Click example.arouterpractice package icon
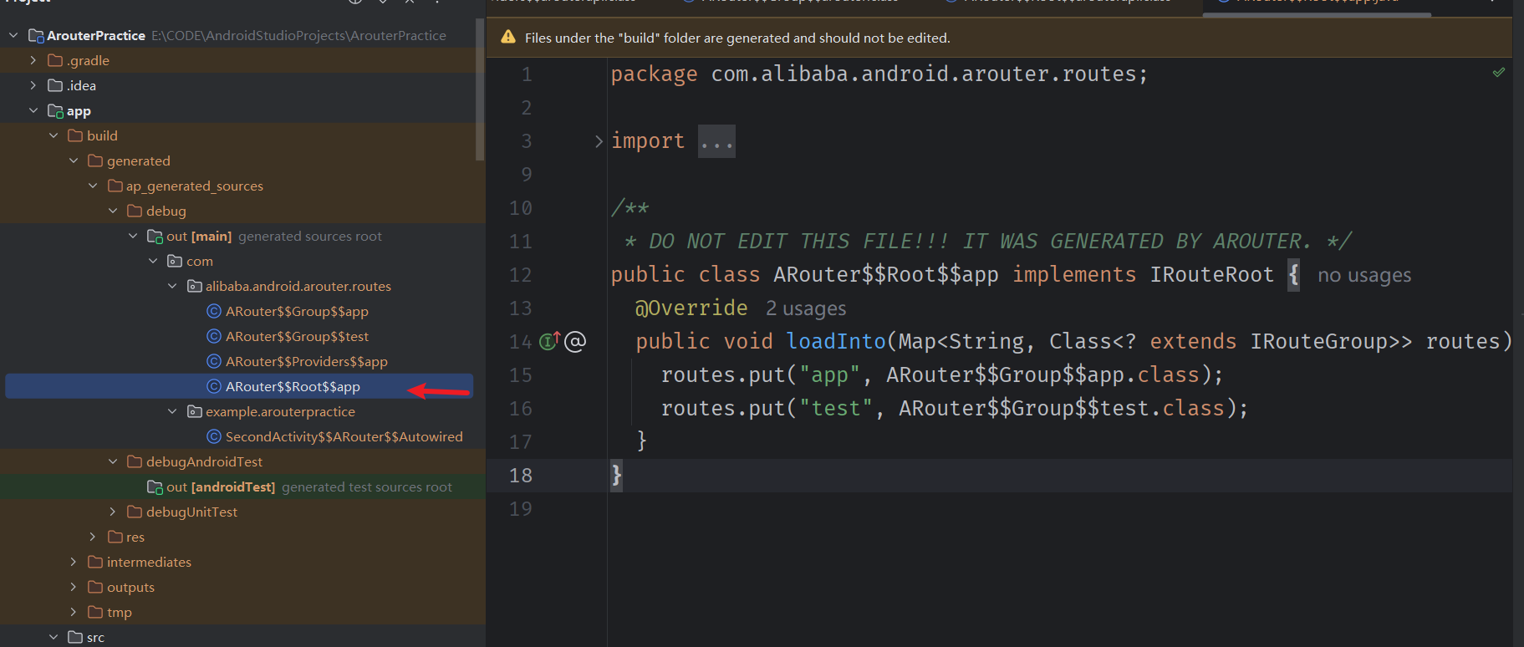The image size is (1524, 647). (195, 411)
